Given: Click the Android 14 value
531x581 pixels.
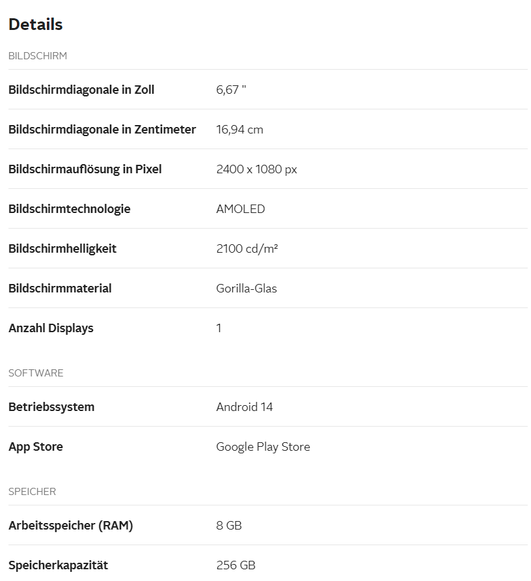Looking at the screenshot, I should (x=245, y=407).
